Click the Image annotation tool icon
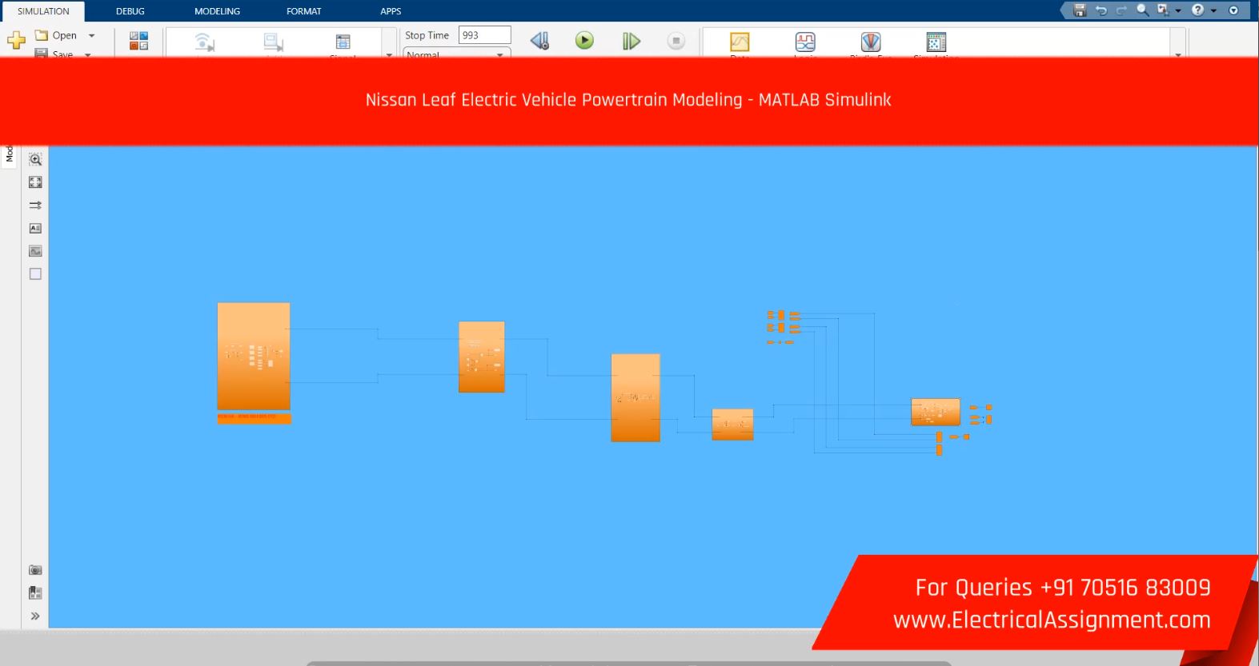1259x666 pixels. click(35, 251)
